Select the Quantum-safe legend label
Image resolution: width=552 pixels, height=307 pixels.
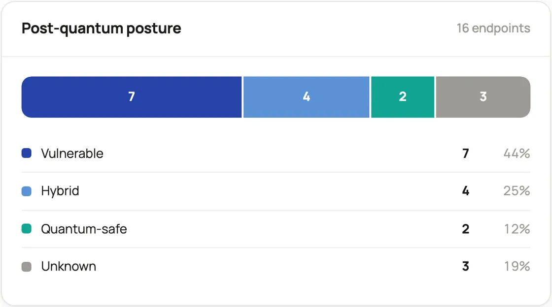(84, 229)
